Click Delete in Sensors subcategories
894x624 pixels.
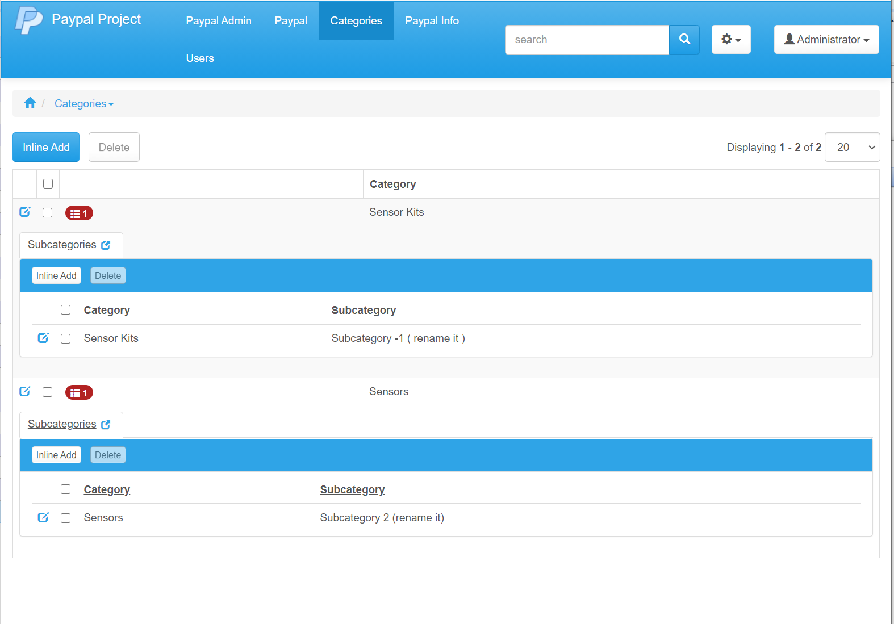click(x=108, y=455)
